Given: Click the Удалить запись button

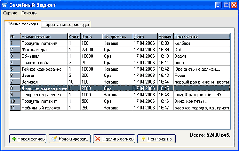Looking at the screenshot, I should 114,139.
